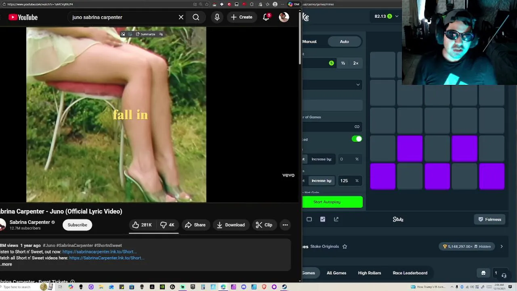Open YouTube home via logo
The image size is (517, 291).
click(23, 17)
